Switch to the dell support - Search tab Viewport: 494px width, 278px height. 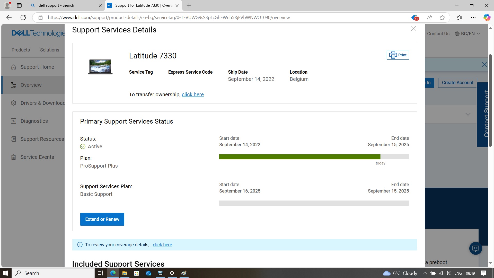pos(66,5)
